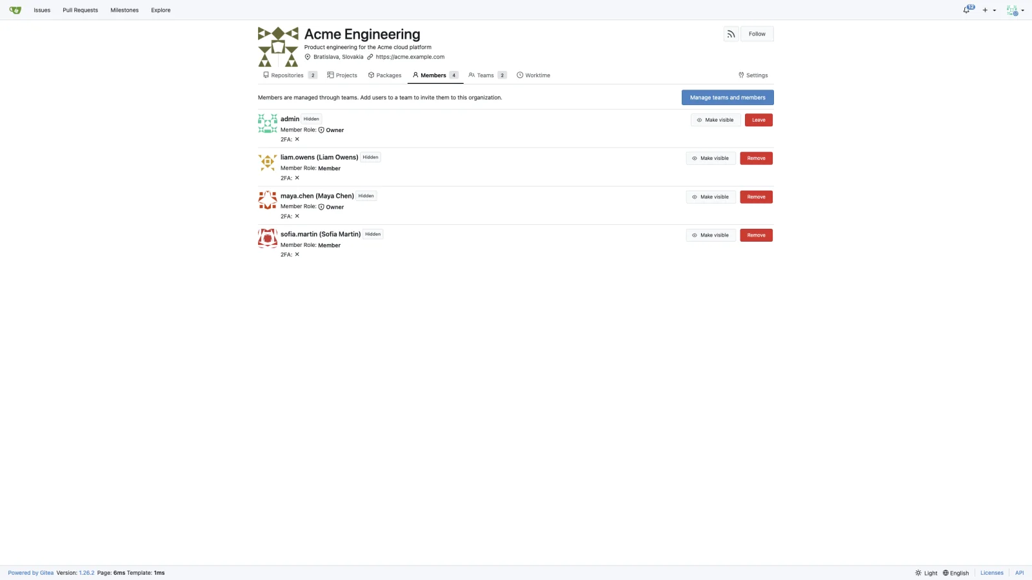
Task: Click the maya.chen user avatar
Action: (268, 200)
